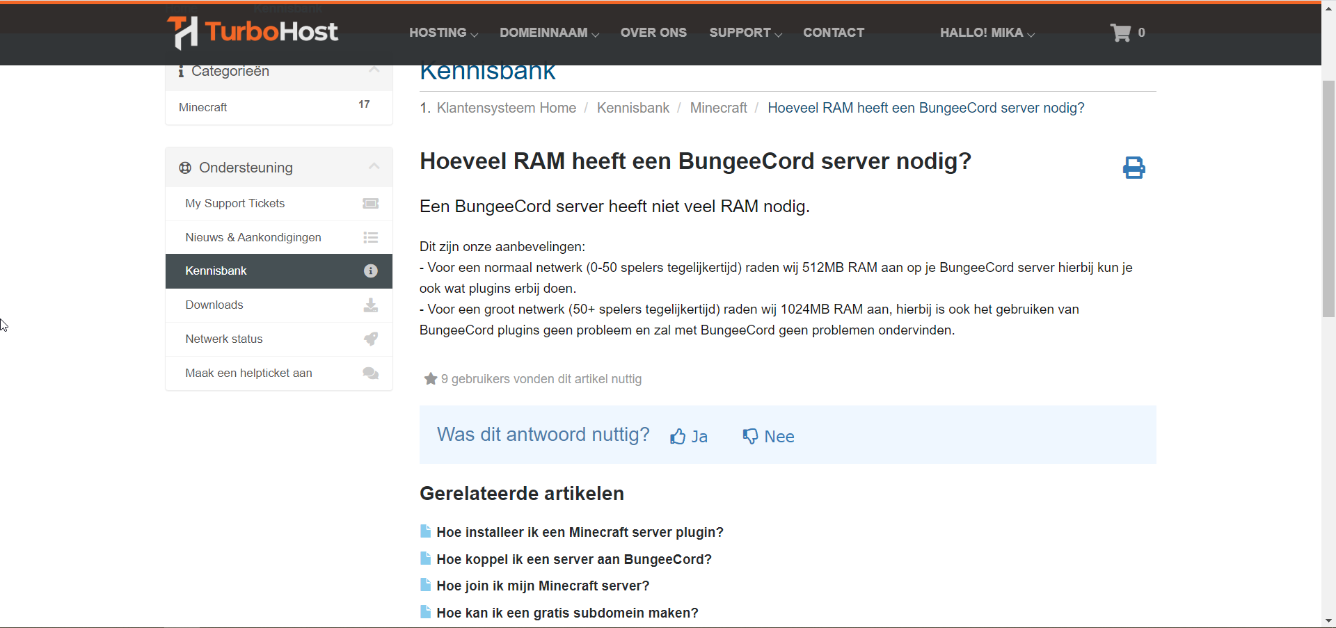Click the thumbs-up Ja button

(x=689, y=436)
